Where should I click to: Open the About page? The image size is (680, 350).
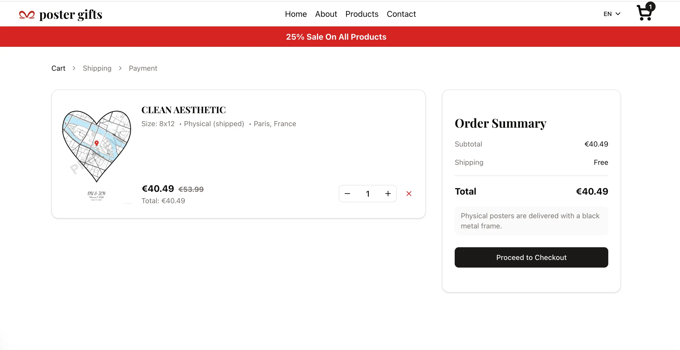(x=326, y=14)
